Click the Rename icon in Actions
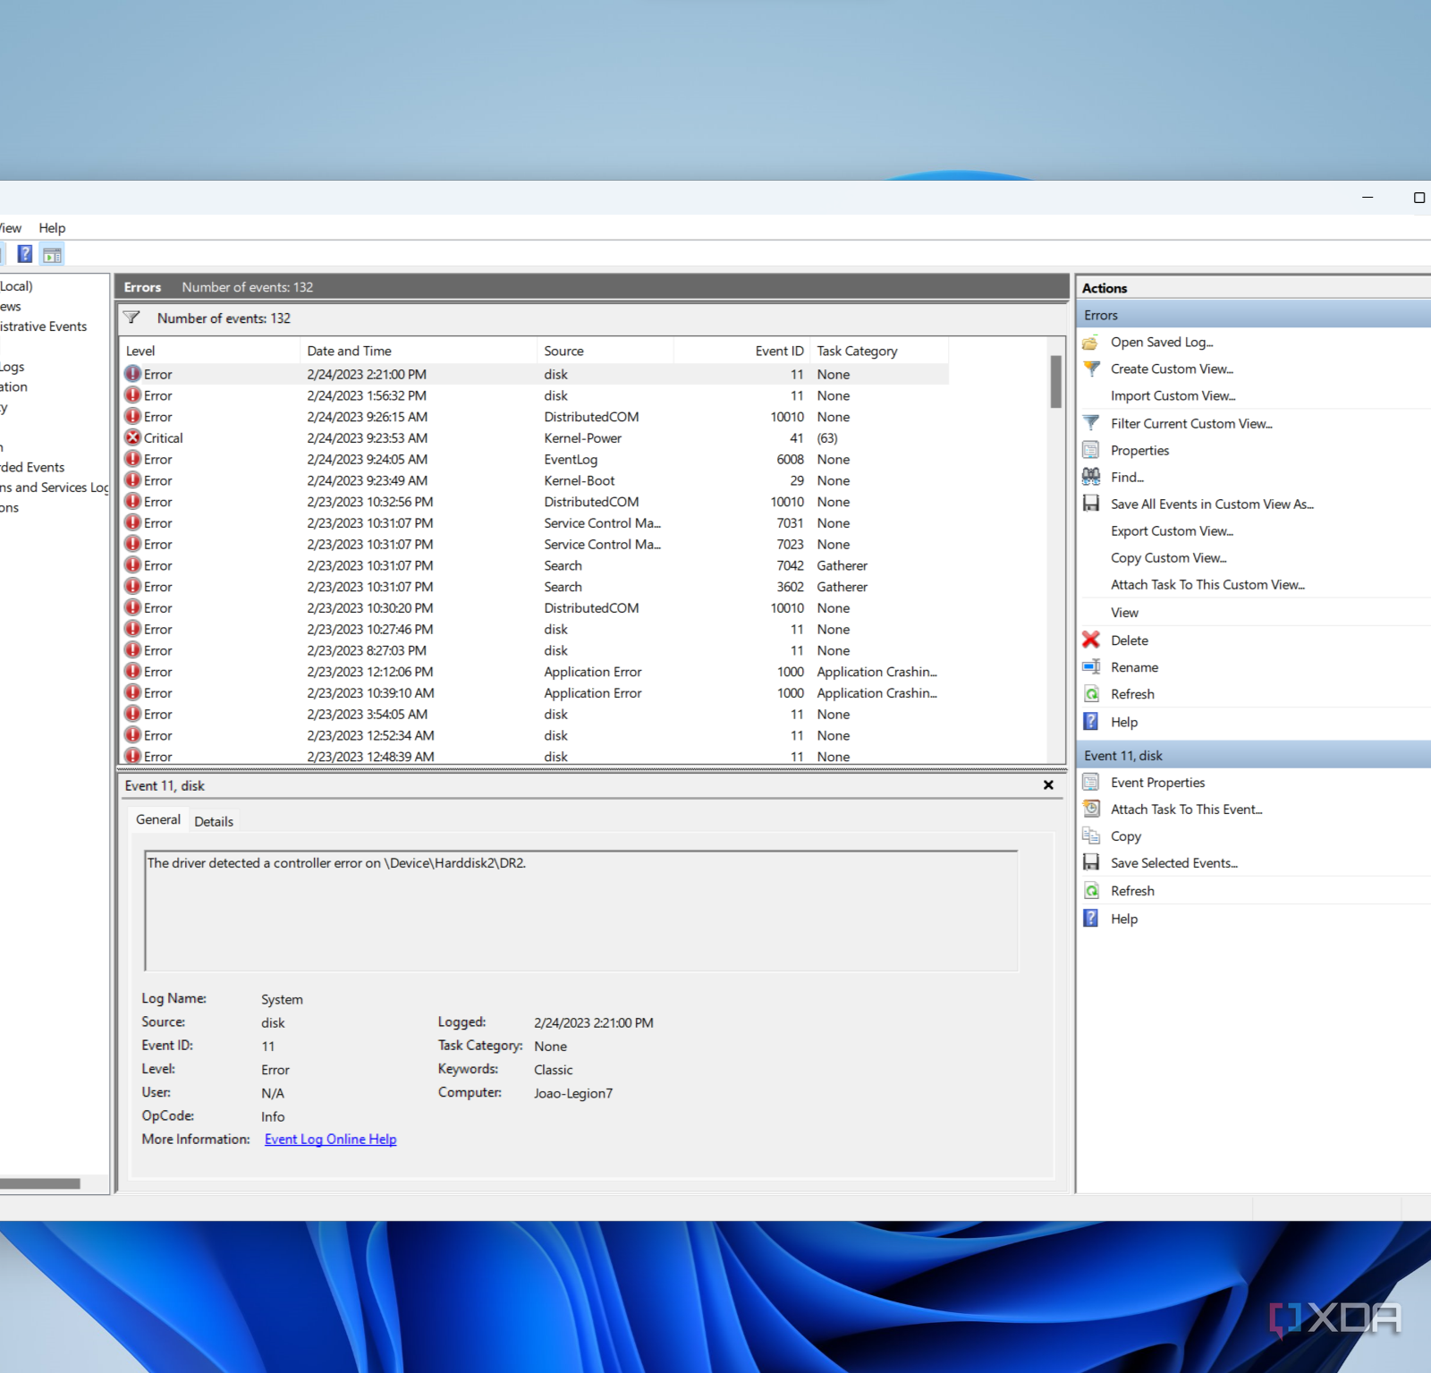This screenshot has width=1431, height=1373. click(1091, 667)
